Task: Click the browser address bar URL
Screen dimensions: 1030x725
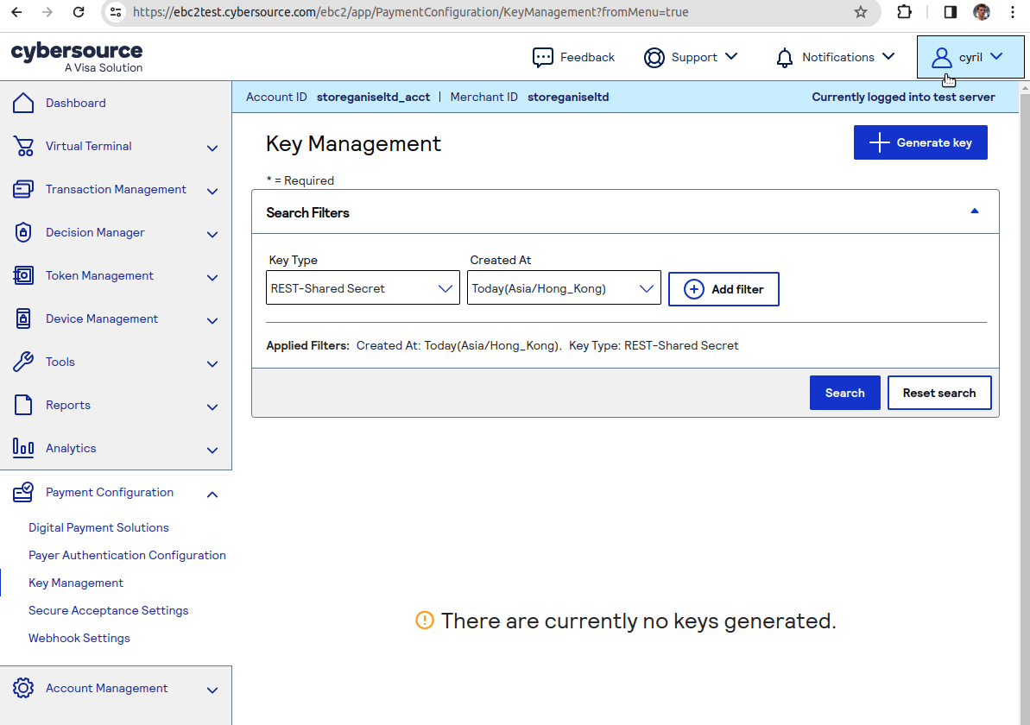Action: 411,12
